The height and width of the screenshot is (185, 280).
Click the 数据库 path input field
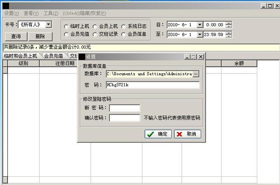pos(149,74)
